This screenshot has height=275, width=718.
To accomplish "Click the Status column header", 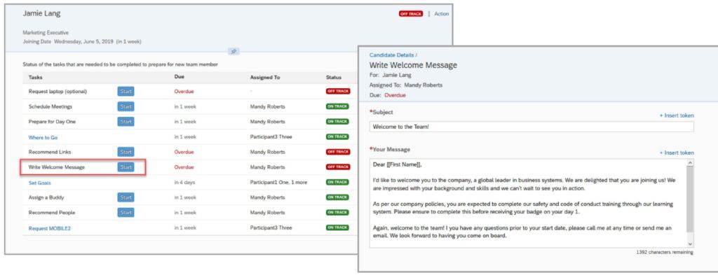I will (334, 77).
